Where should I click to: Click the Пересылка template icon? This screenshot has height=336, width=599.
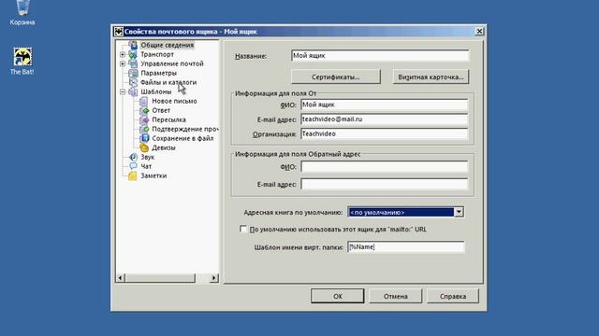tap(144, 119)
